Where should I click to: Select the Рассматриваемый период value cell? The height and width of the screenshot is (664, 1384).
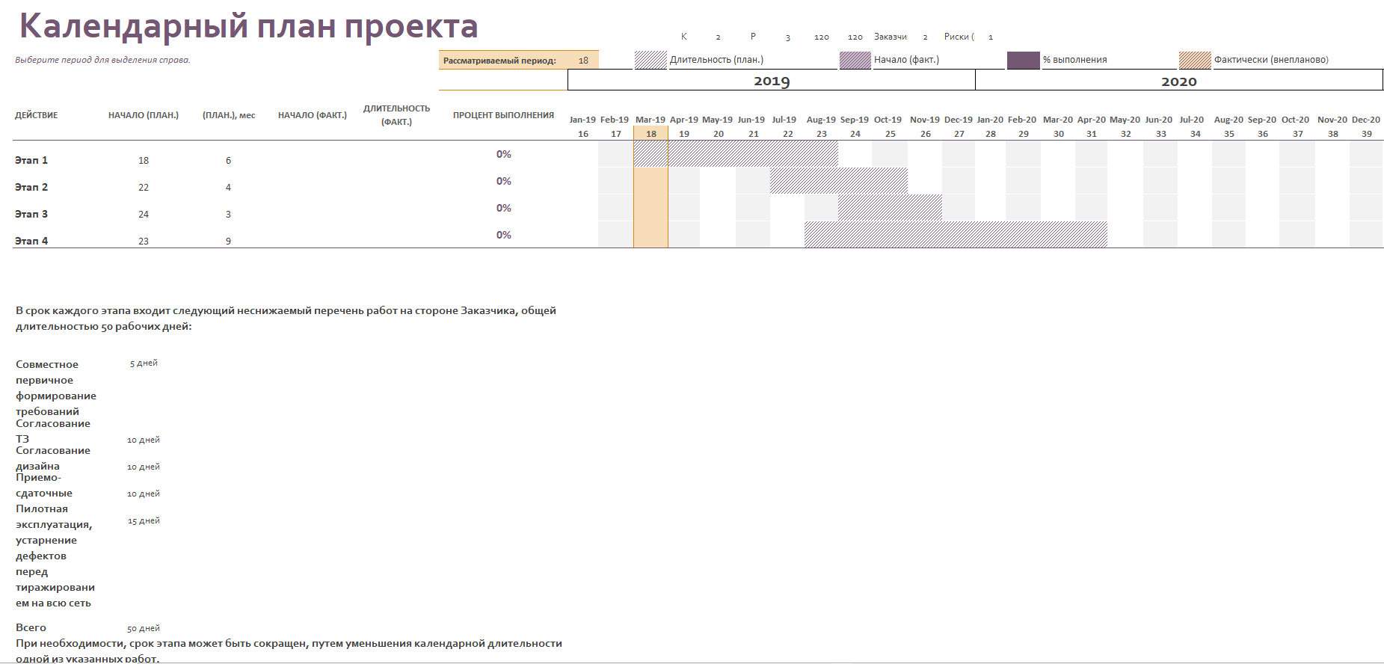click(x=583, y=61)
